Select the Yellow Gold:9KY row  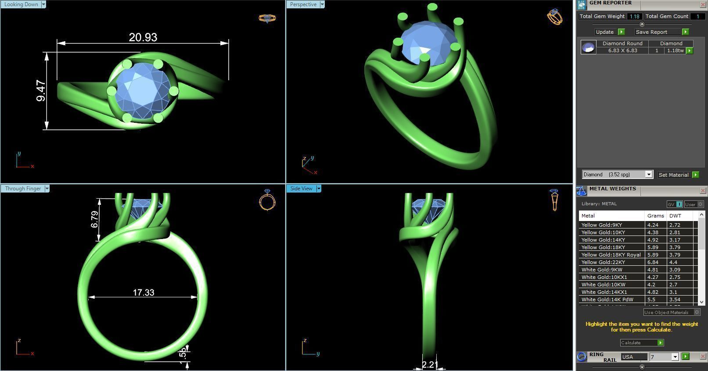(x=638, y=225)
